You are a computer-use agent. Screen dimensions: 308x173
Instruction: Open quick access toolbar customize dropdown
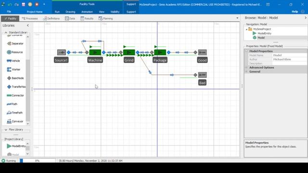44,4
